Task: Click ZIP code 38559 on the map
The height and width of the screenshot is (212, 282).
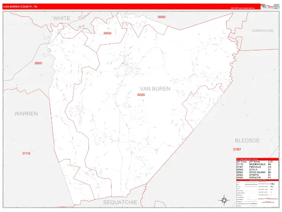Action: click(x=108, y=33)
